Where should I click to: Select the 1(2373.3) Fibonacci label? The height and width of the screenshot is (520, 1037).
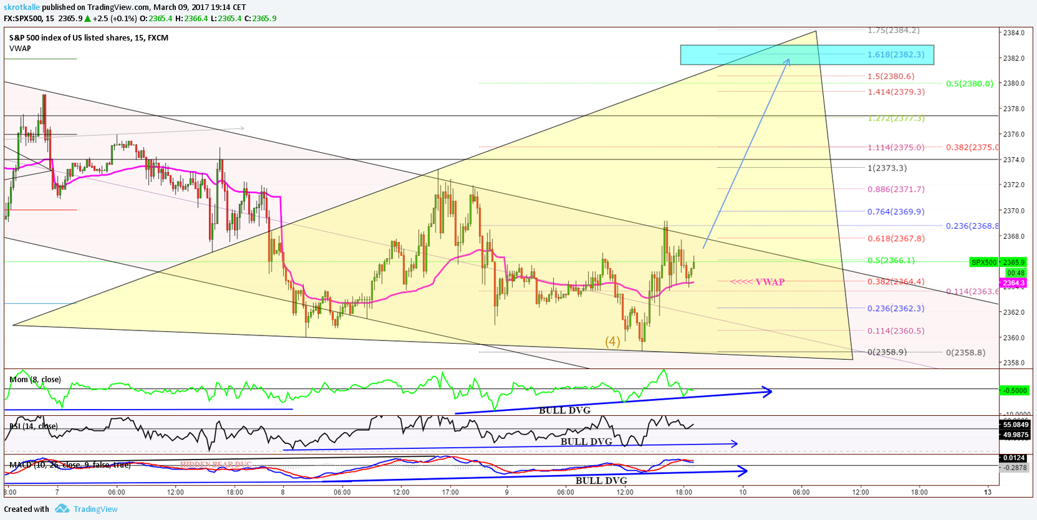[x=887, y=168]
